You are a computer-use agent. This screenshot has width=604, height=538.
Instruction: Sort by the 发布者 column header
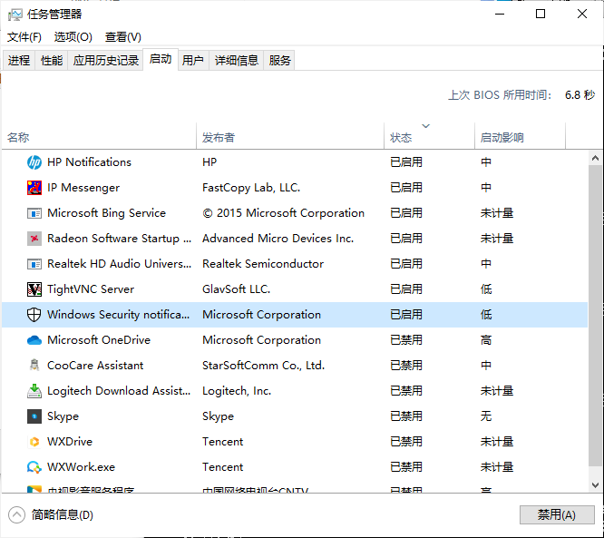click(290, 137)
